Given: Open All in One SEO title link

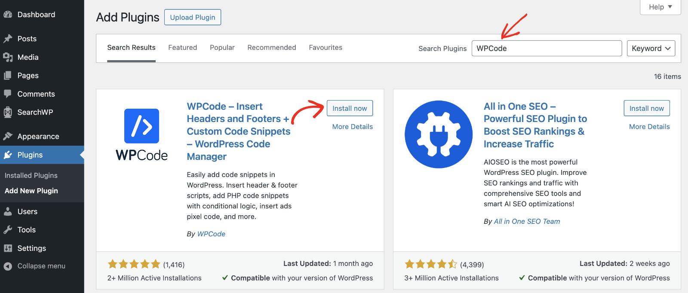Looking at the screenshot, I should point(535,125).
